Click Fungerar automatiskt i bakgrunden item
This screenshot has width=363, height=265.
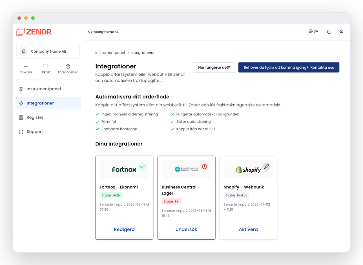tap(205, 114)
